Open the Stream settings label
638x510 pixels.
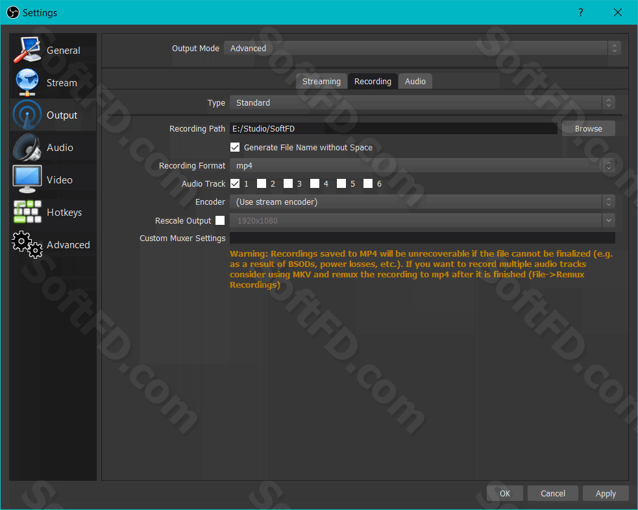point(62,82)
